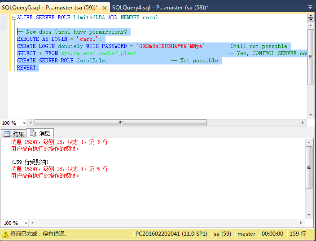Click the editor horizontal scrollbar thumb
Viewport: 316px width, 241px height.
point(120,123)
